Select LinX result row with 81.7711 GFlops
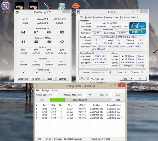 click(x=79, y=115)
